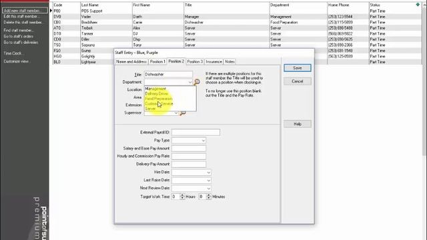Open the Department dropdown arrow

click(x=189, y=82)
